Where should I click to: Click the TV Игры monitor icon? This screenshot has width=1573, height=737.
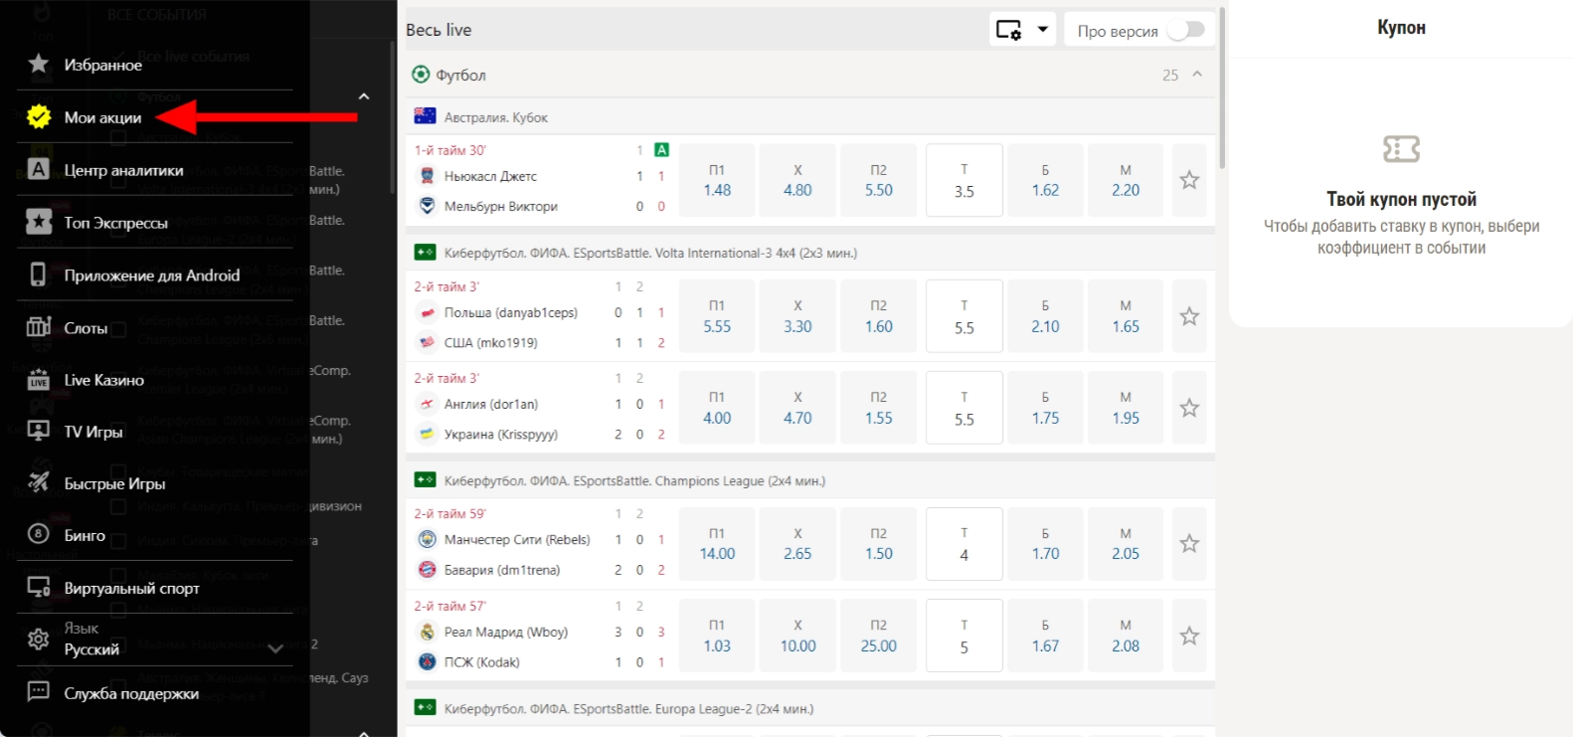click(39, 431)
